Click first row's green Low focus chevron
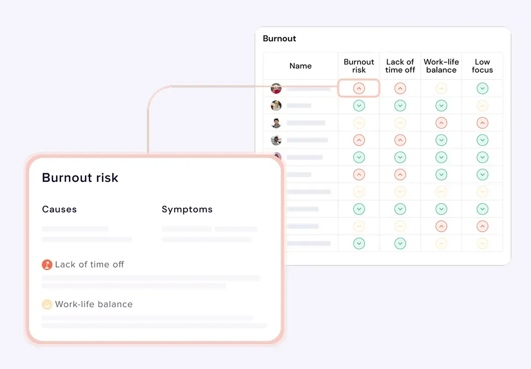This screenshot has height=369, width=531. 482,89
